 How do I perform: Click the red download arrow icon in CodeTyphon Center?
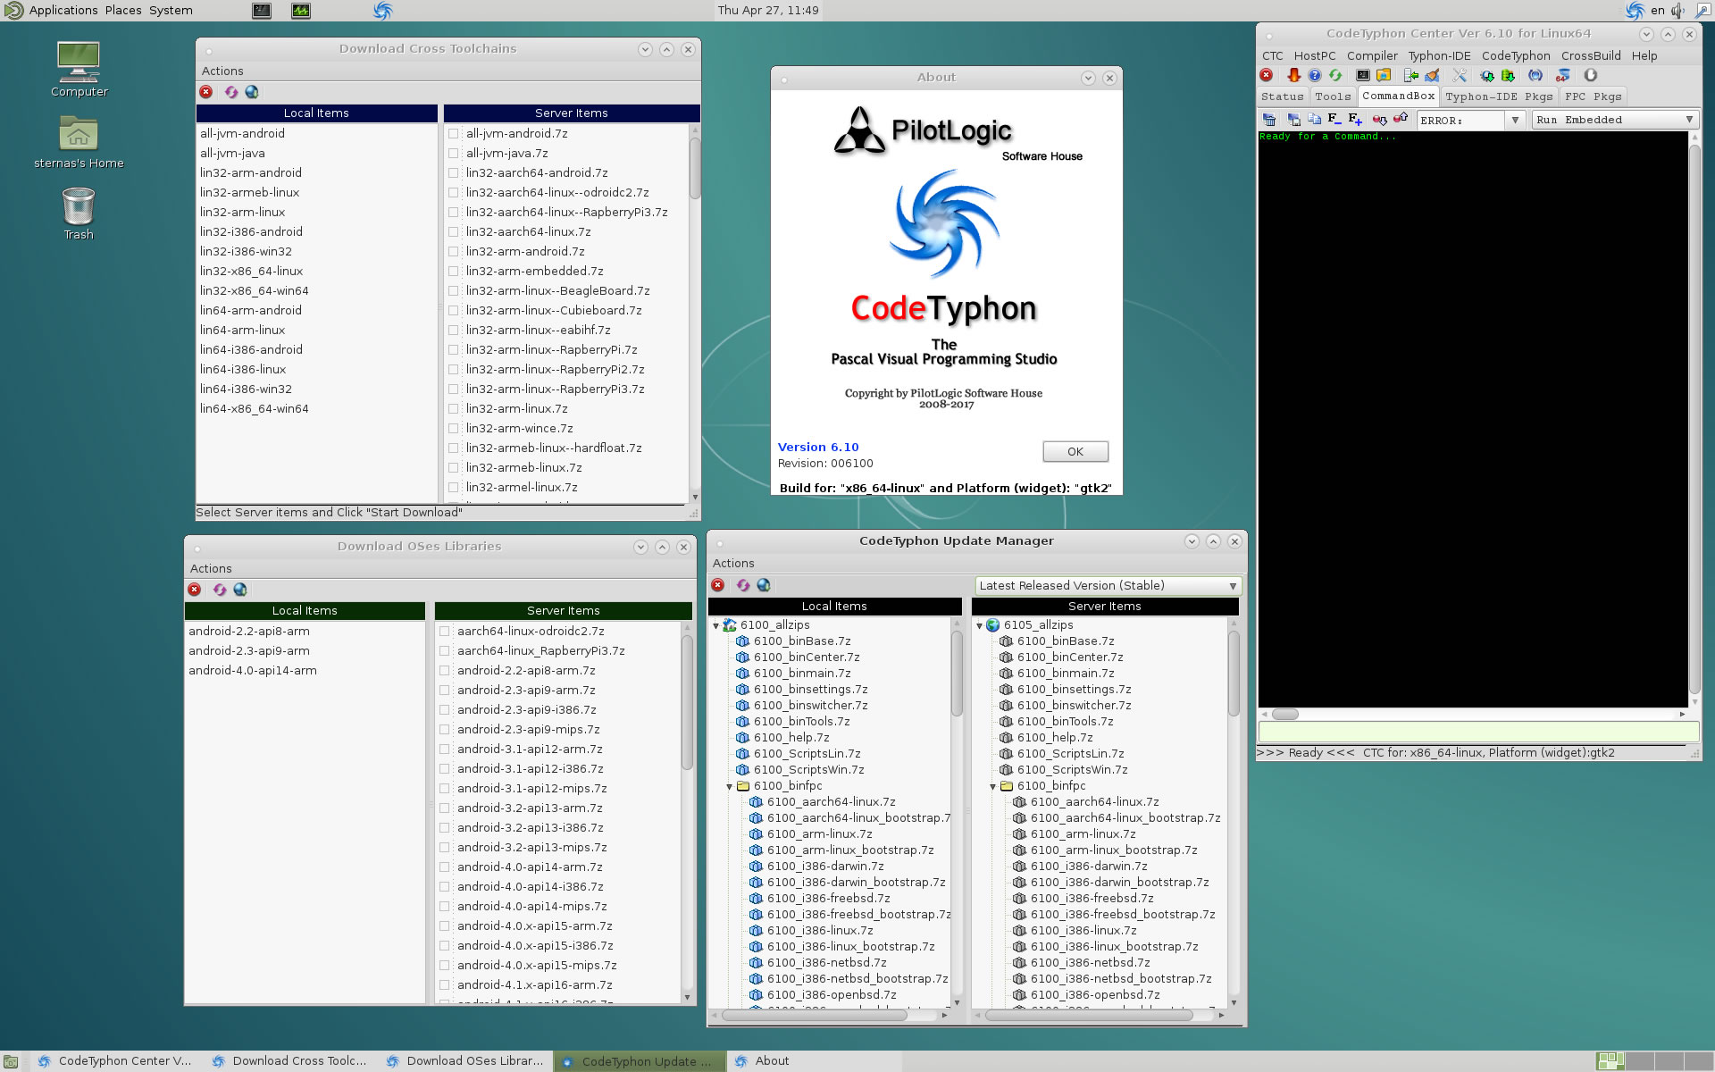click(x=1293, y=75)
